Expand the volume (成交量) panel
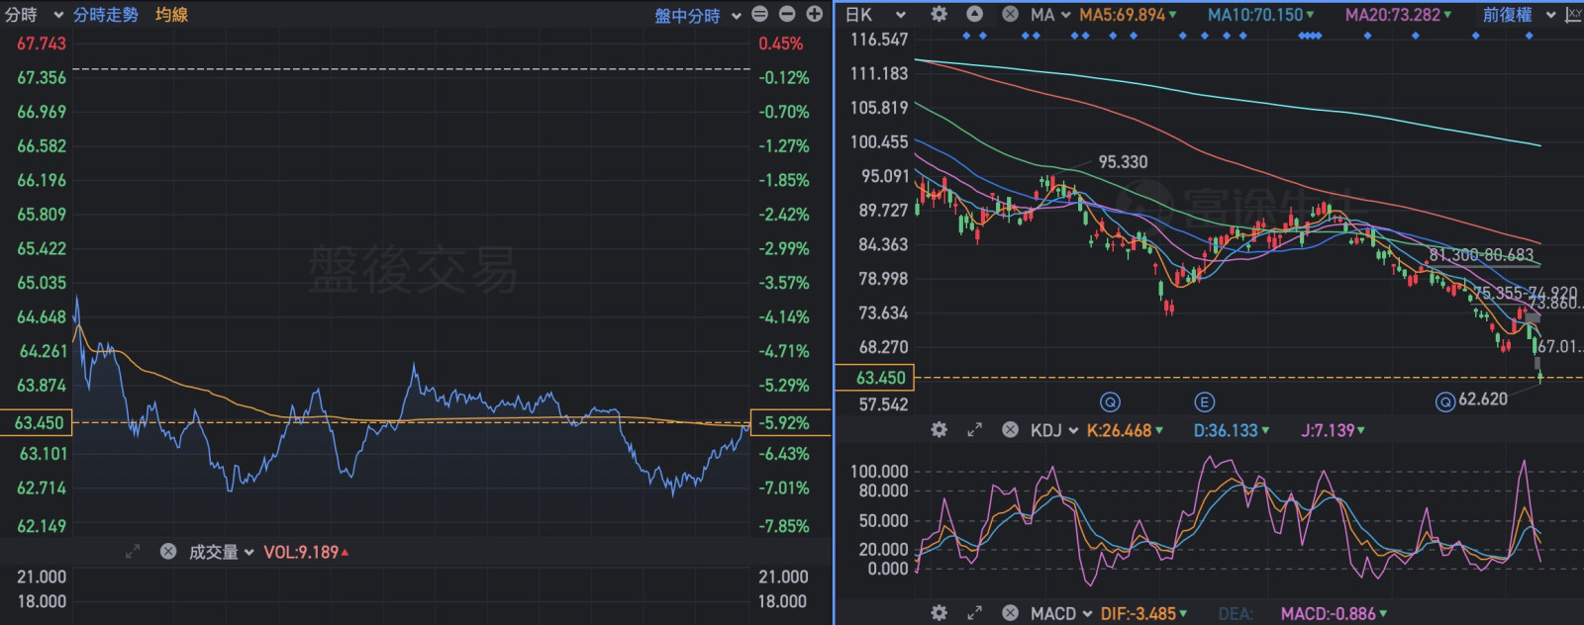This screenshot has width=1584, height=625. [133, 552]
